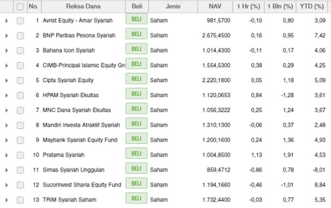331x208 pixels.
Task: Tick the Cipta Syariah Equity checkbox
Action: tap(20, 81)
